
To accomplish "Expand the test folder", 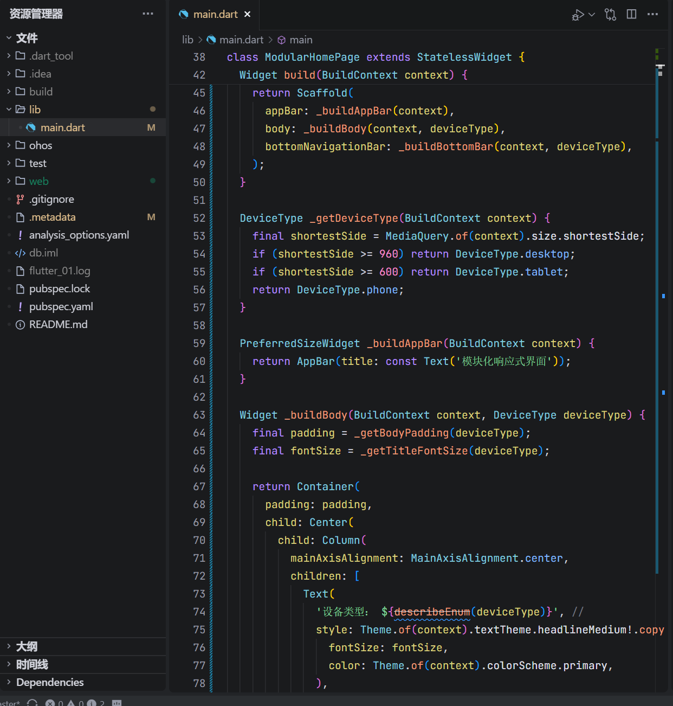I will pyautogui.click(x=83, y=163).
